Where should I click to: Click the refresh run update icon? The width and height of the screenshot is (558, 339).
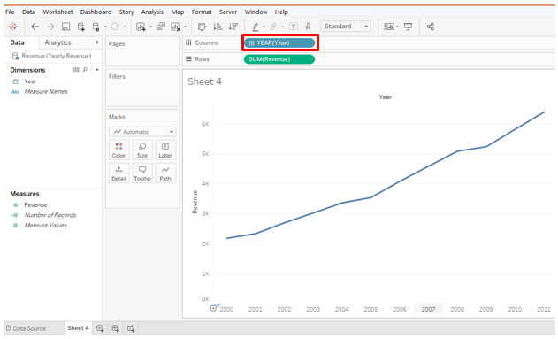coord(115,27)
